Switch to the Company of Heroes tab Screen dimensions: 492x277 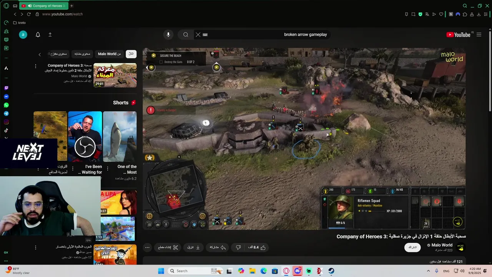pos(43,6)
